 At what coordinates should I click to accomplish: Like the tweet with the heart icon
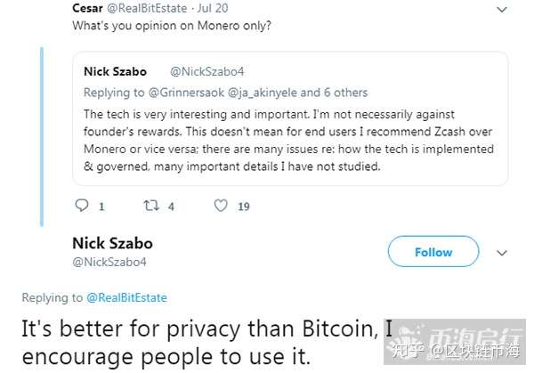[220, 207]
